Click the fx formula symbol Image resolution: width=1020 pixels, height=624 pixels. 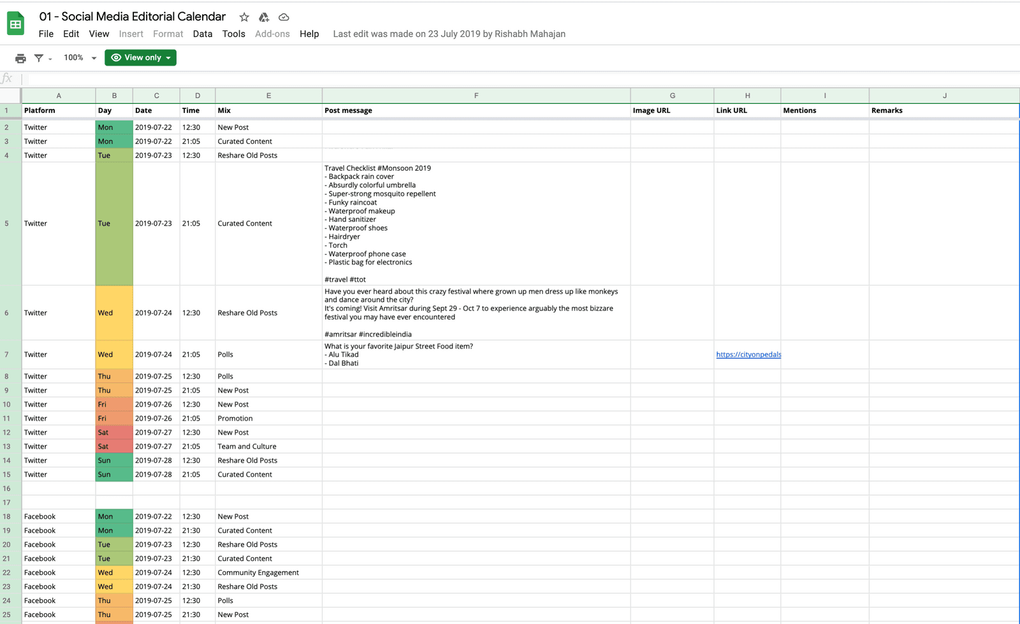pos(7,78)
